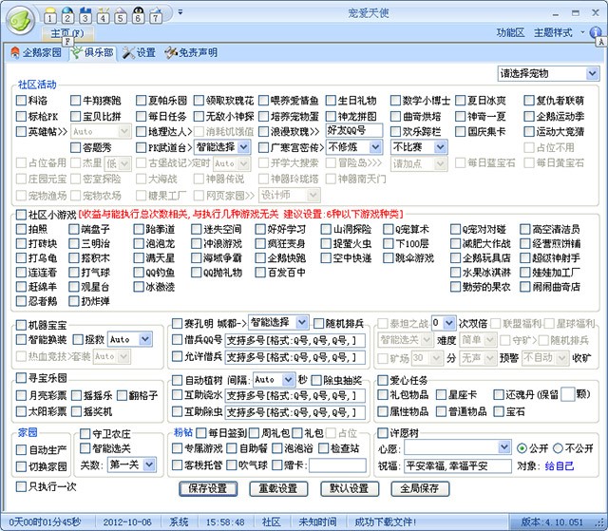Check the 随机排兵 option next to 城都

(x=318, y=323)
